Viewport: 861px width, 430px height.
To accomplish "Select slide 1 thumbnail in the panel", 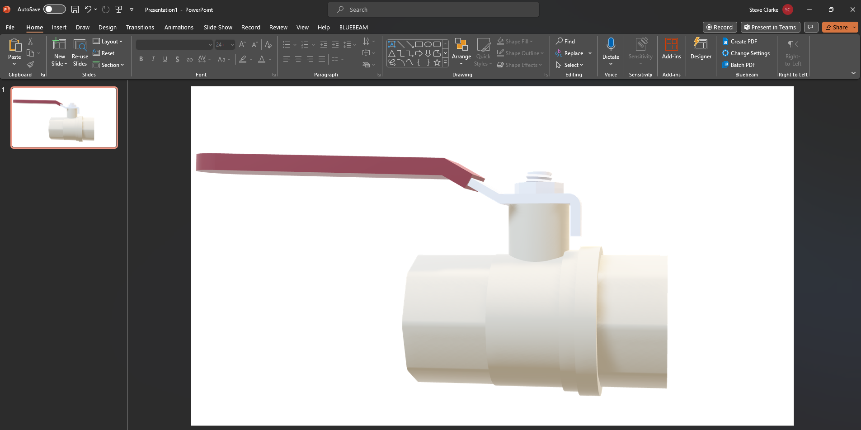I will click(x=63, y=117).
